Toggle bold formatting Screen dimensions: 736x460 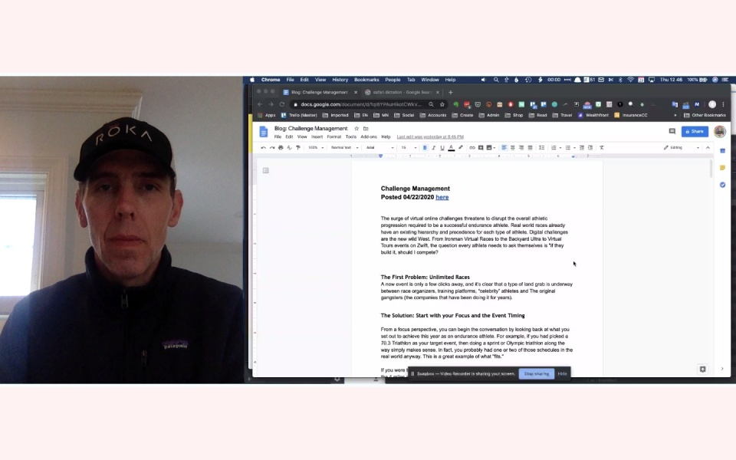tap(425, 148)
